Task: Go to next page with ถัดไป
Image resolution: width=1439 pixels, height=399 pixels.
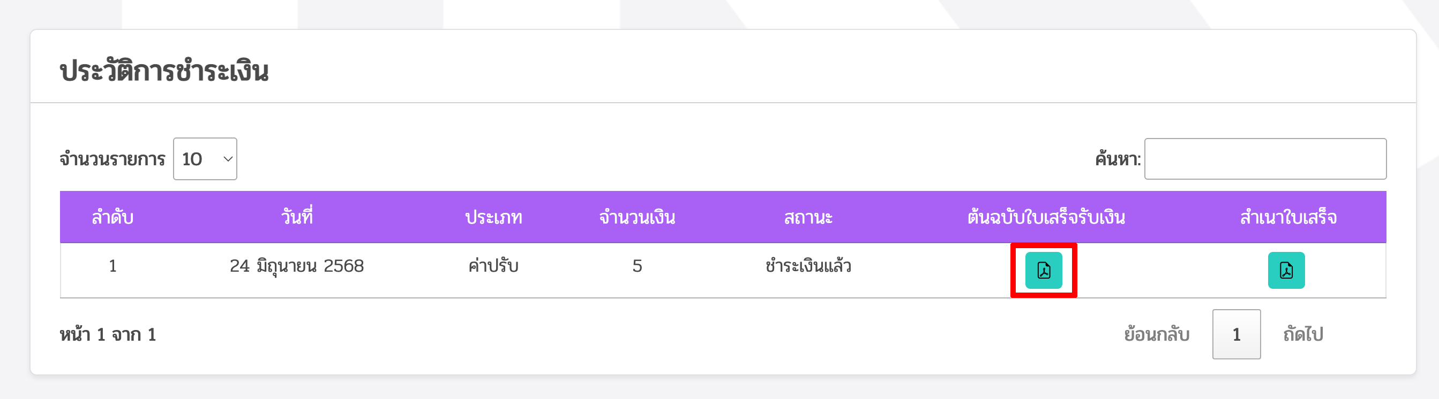Action: pos(1303,334)
